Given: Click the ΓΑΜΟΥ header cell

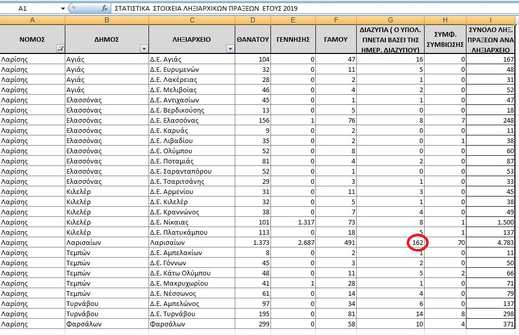Looking at the screenshot, I should (x=336, y=39).
